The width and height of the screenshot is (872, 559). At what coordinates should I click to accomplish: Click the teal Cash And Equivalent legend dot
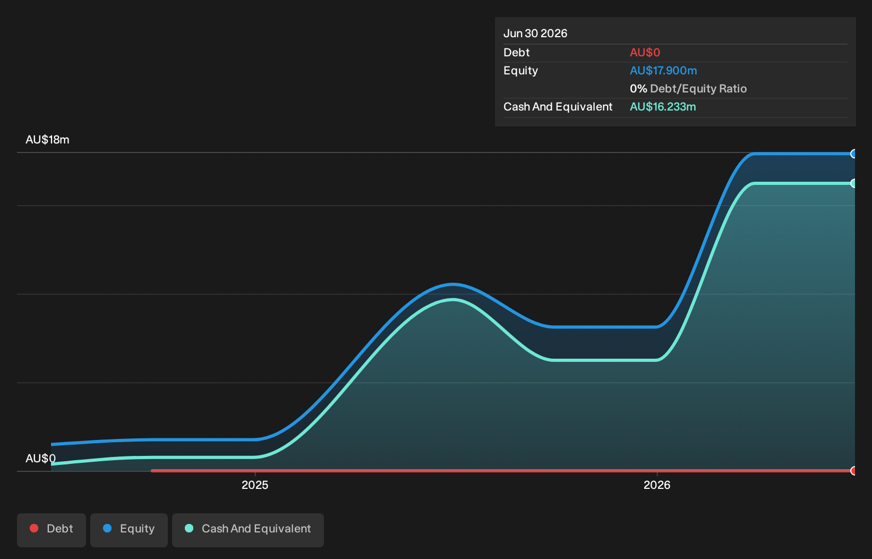coord(189,528)
